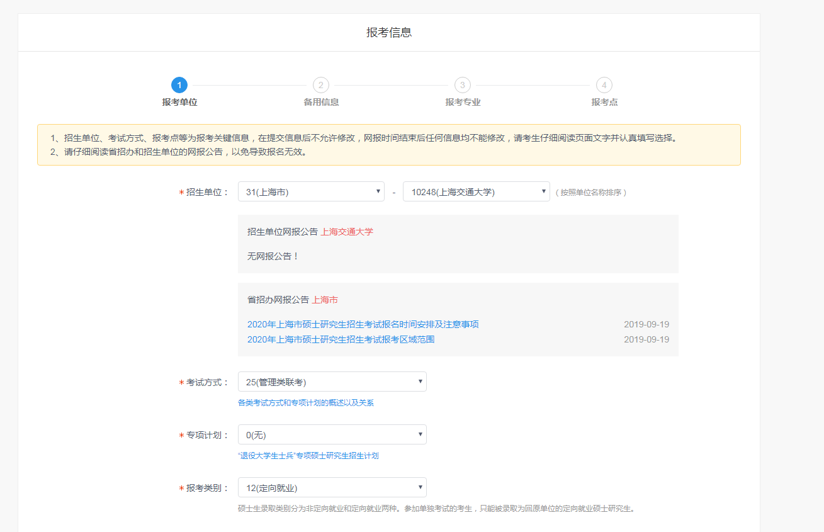Open link 各类考试方式和专项计划的概述以及关系

pos(306,403)
